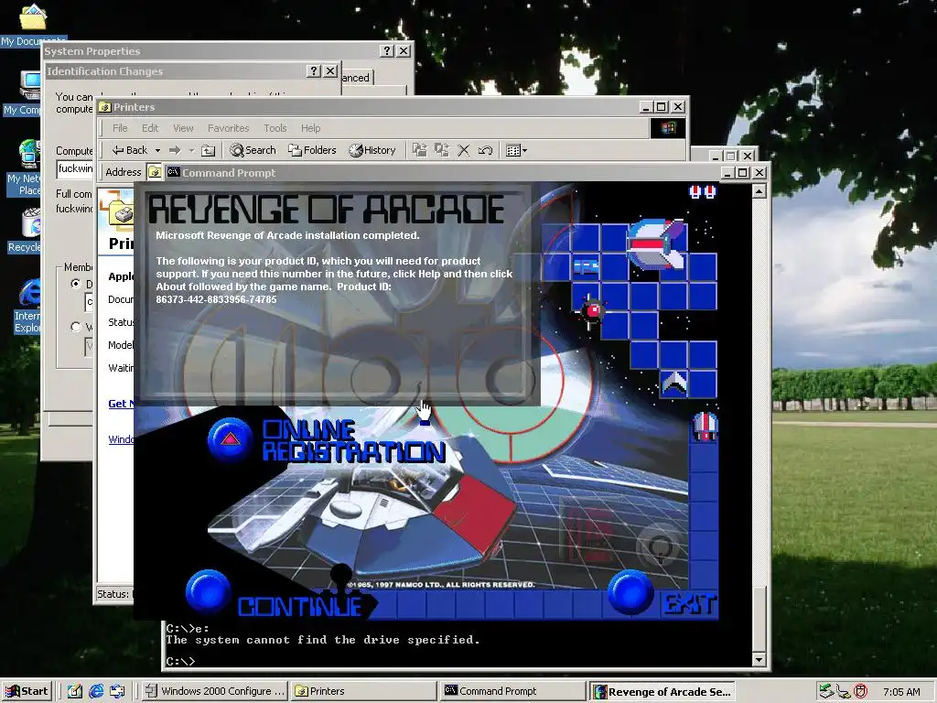Screen dimensions: 937x703
Task: Click the round Online Registration button
Action: pyautogui.click(x=230, y=439)
